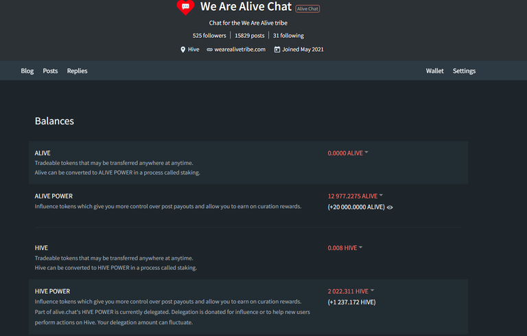Expand the 2 022.311 HIVE power dropdown

pyautogui.click(x=351, y=291)
